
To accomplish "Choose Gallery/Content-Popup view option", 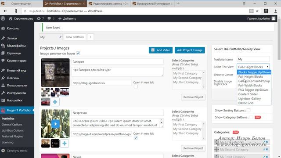I will [x=254, y=81].
